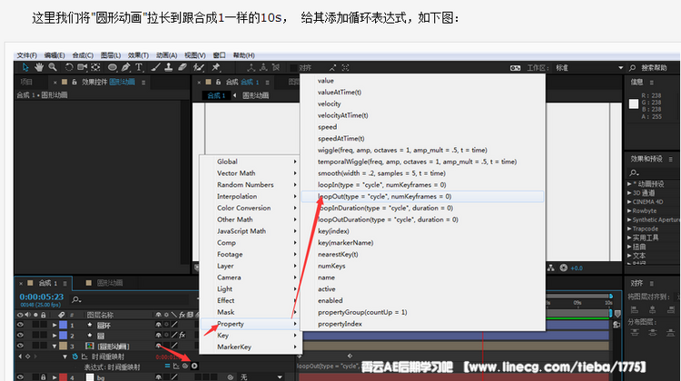Open the workspace 标准 dropdown

pyautogui.click(x=589, y=68)
